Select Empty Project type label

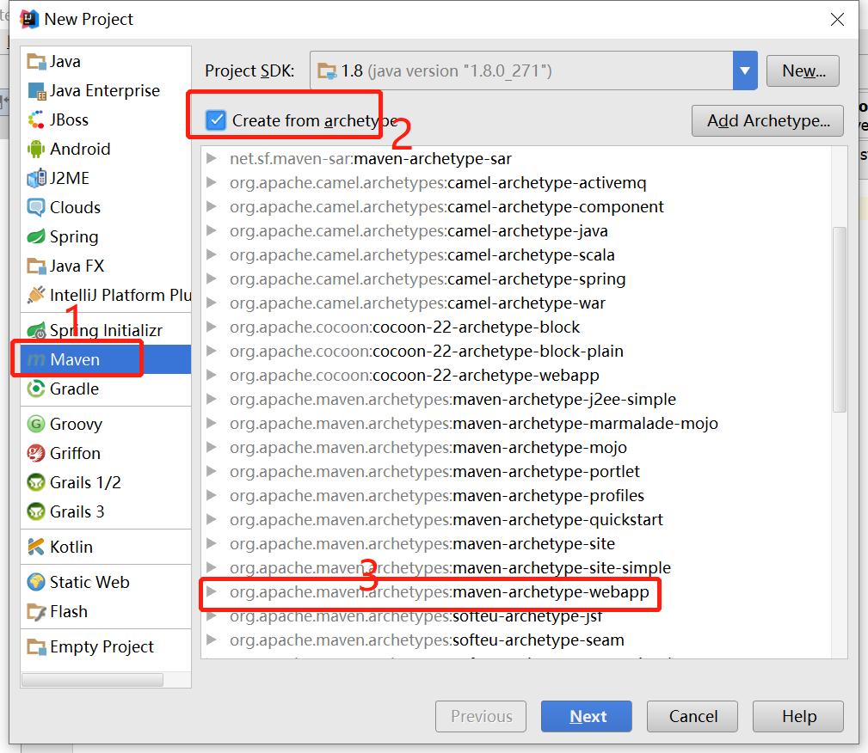tap(102, 646)
